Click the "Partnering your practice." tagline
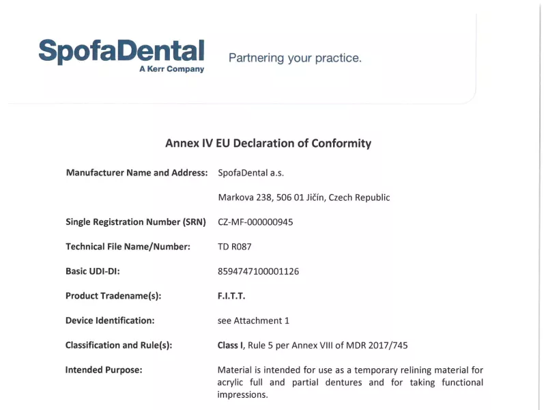This screenshot has width=546, height=410. pyautogui.click(x=295, y=58)
